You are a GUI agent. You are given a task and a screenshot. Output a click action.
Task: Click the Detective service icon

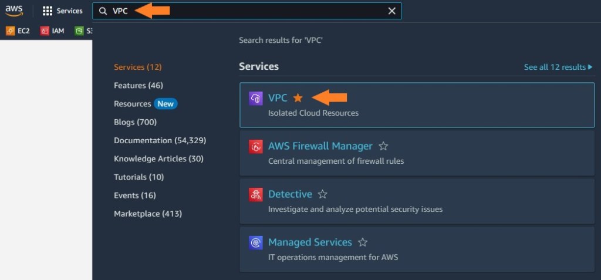pos(255,194)
